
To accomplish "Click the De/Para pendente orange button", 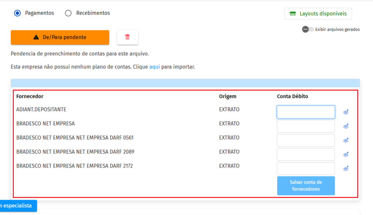I will (x=60, y=38).
